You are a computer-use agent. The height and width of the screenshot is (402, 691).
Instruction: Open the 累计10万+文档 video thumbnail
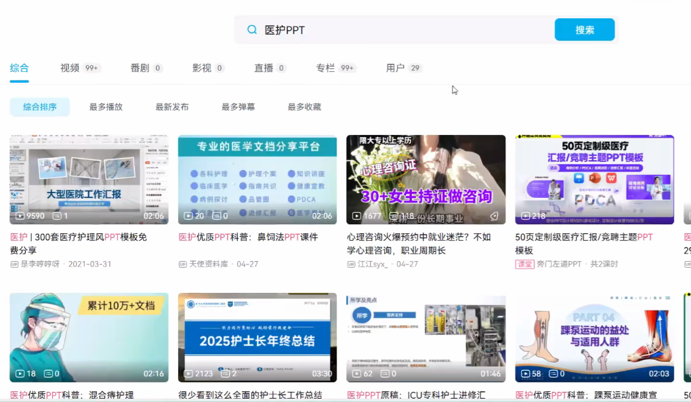(89, 337)
